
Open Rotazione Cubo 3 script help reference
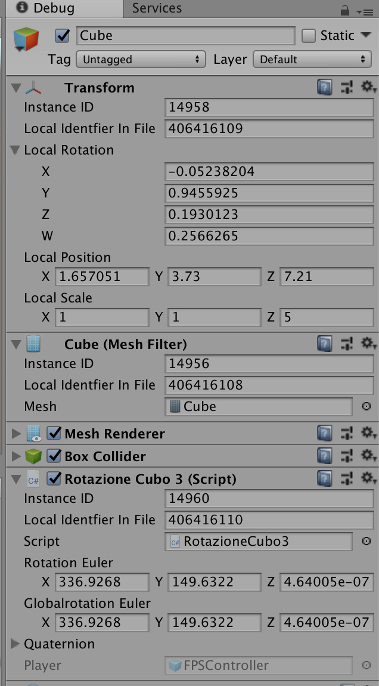coord(324,479)
